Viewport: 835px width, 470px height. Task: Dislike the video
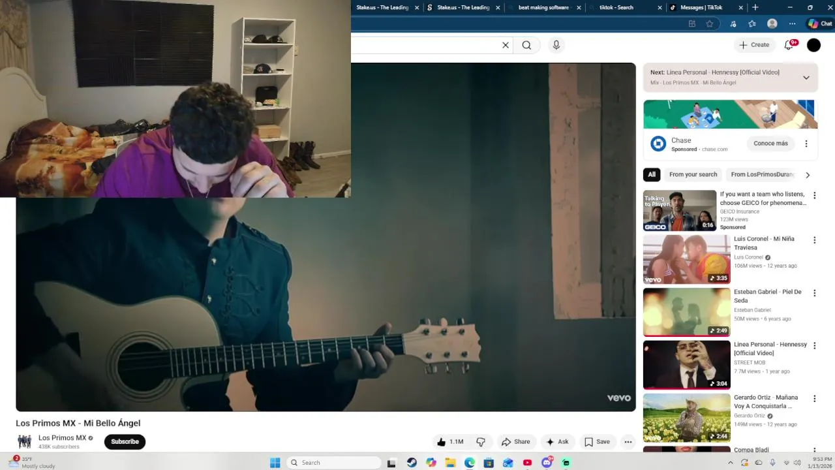point(481,442)
